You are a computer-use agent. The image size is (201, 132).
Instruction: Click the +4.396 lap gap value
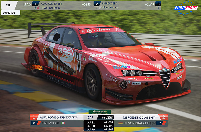pos(108,126)
